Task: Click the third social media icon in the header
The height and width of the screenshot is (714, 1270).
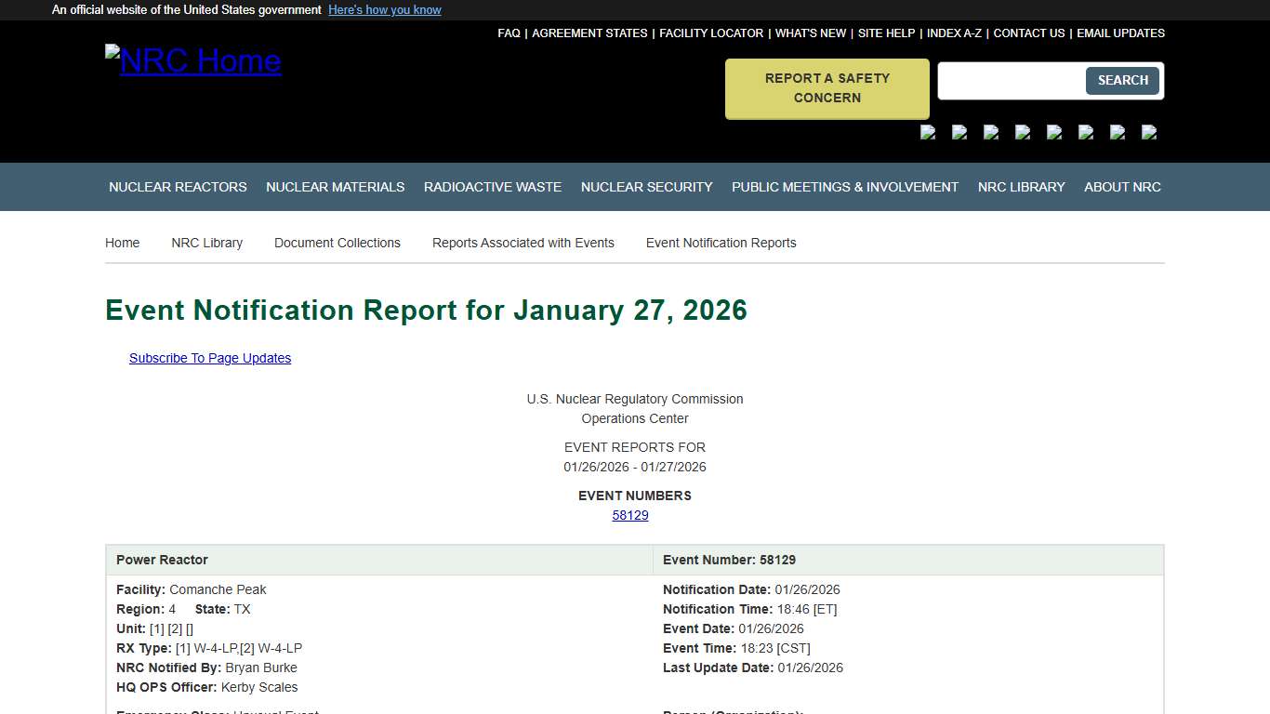Action: [991, 132]
